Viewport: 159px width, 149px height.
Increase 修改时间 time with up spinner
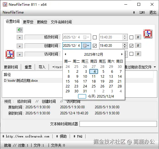click(x=125, y=36)
